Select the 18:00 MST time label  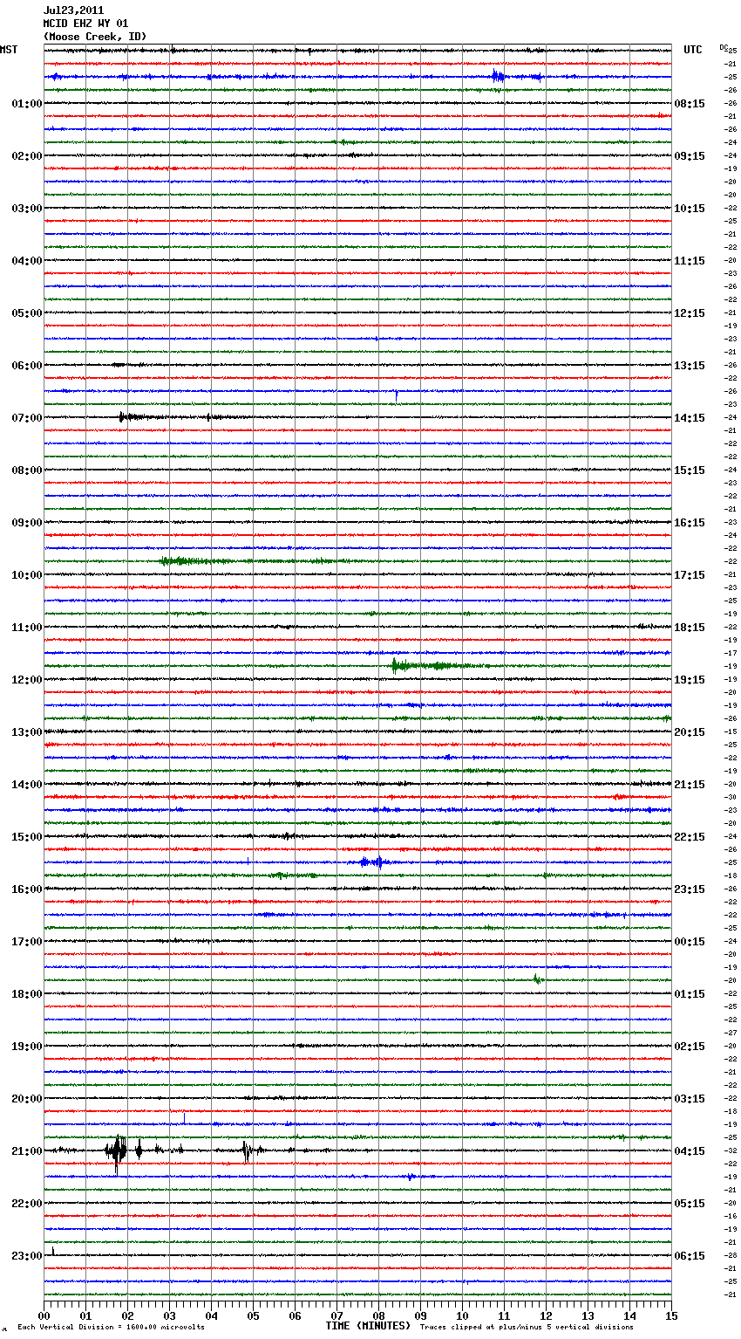26,994
